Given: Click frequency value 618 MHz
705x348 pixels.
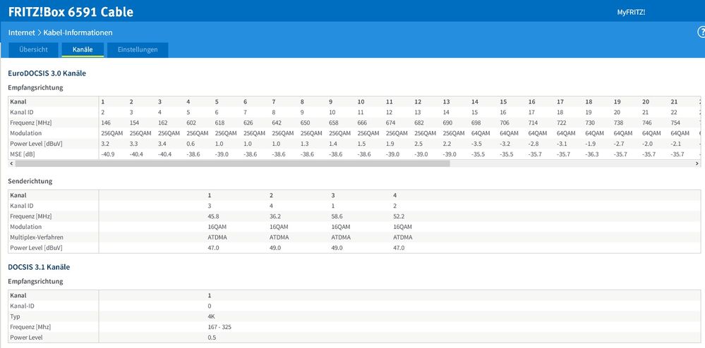Looking at the screenshot, I should click(x=220, y=123).
